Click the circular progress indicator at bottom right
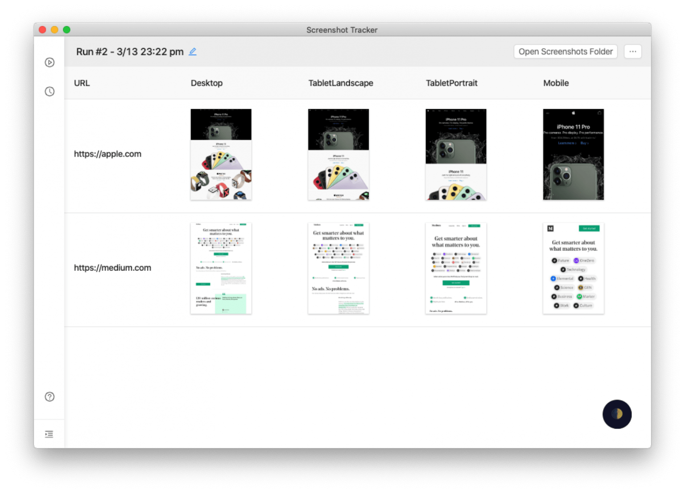685x493 pixels. pos(617,414)
